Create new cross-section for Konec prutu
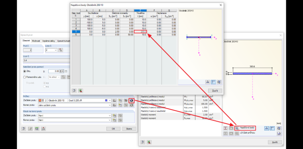Screen dimensions: 303x149 point(120,105)
